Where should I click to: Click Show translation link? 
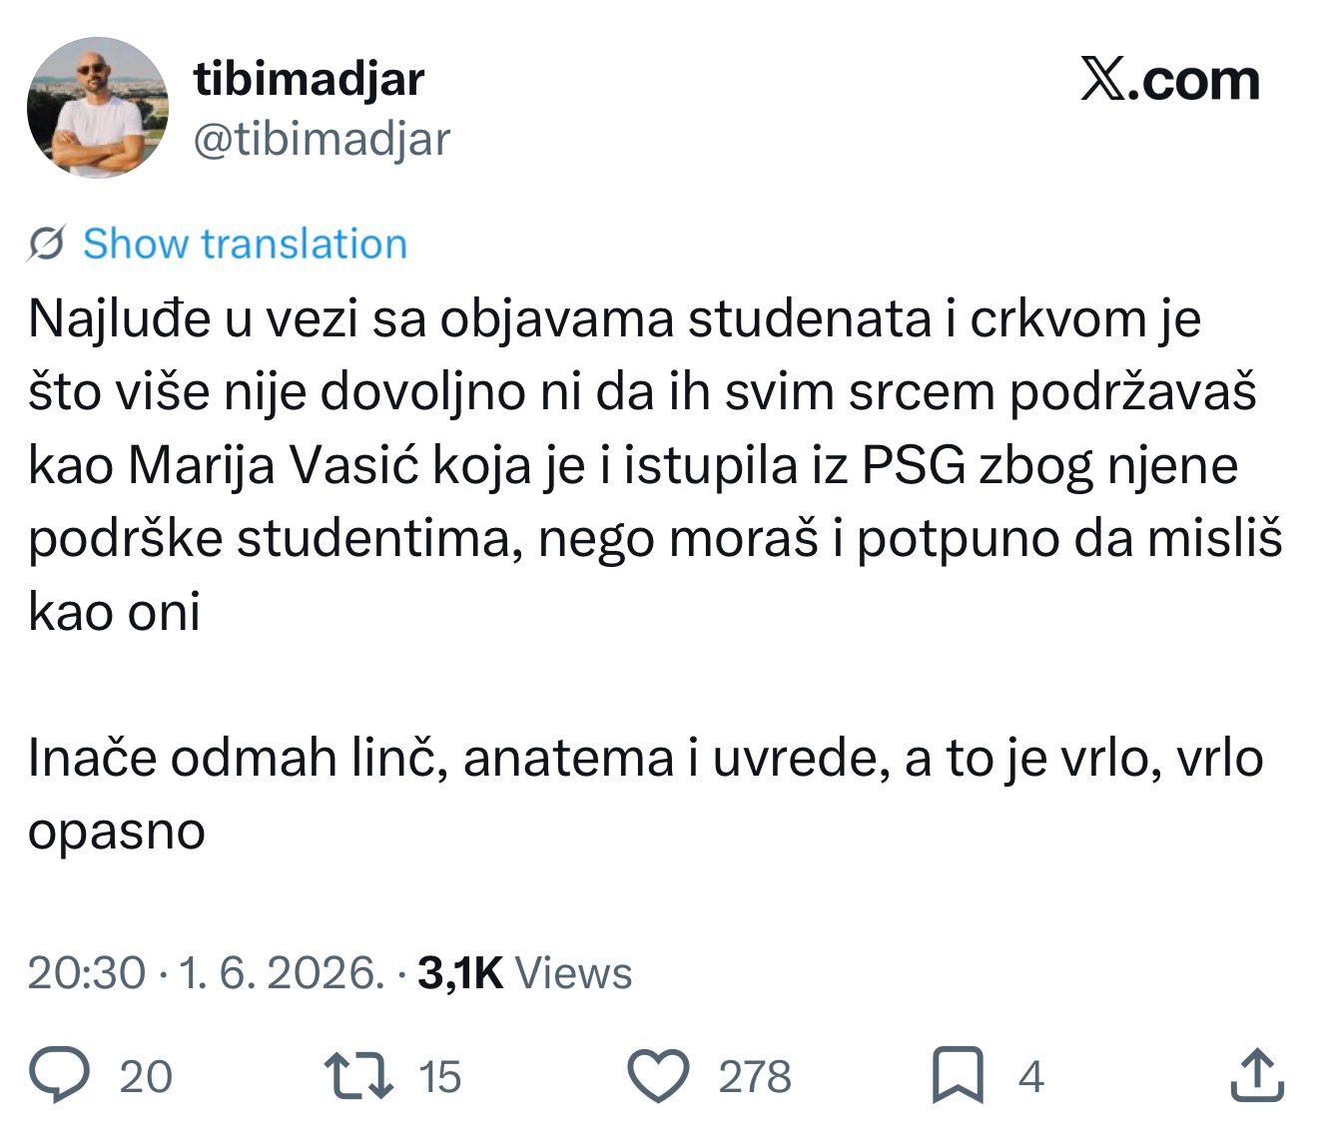pyautogui.click(x=245, y=244)
